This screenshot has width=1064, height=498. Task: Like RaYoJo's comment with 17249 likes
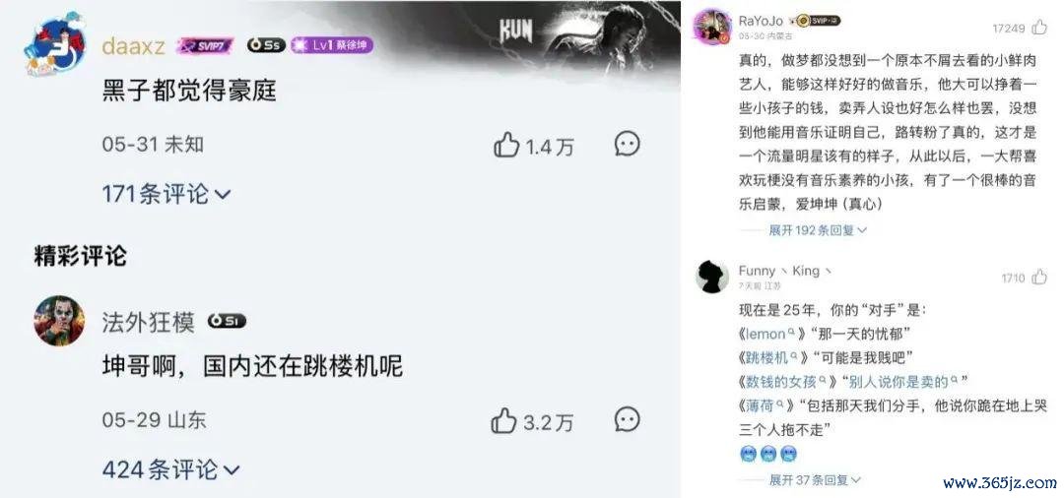(x=1039, y=28)
